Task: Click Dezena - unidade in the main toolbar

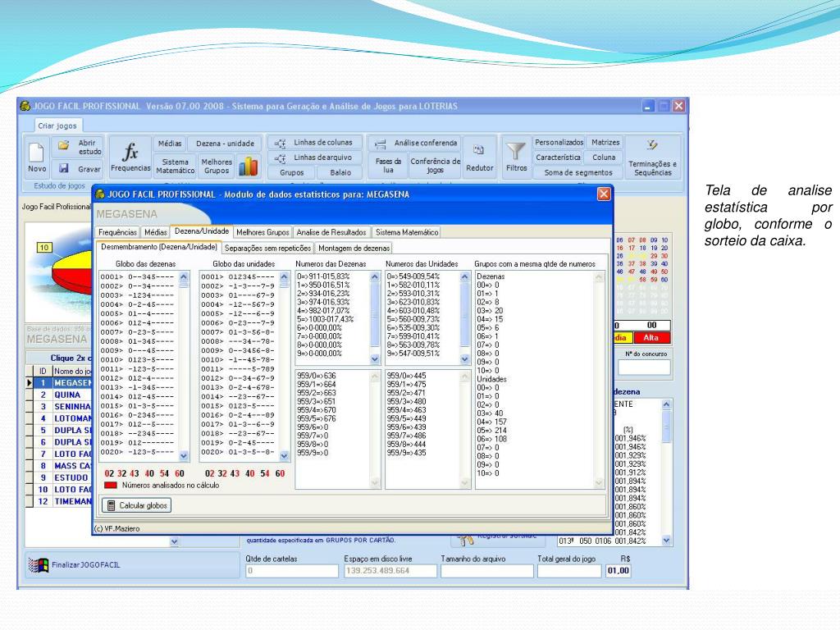Action: pyautogui.click(x=225, y=144)
